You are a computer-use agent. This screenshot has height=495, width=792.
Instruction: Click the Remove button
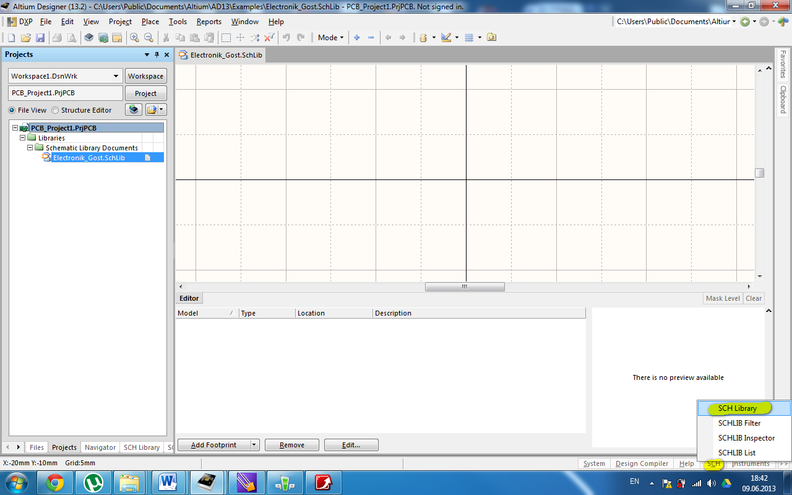click(292, 445)
